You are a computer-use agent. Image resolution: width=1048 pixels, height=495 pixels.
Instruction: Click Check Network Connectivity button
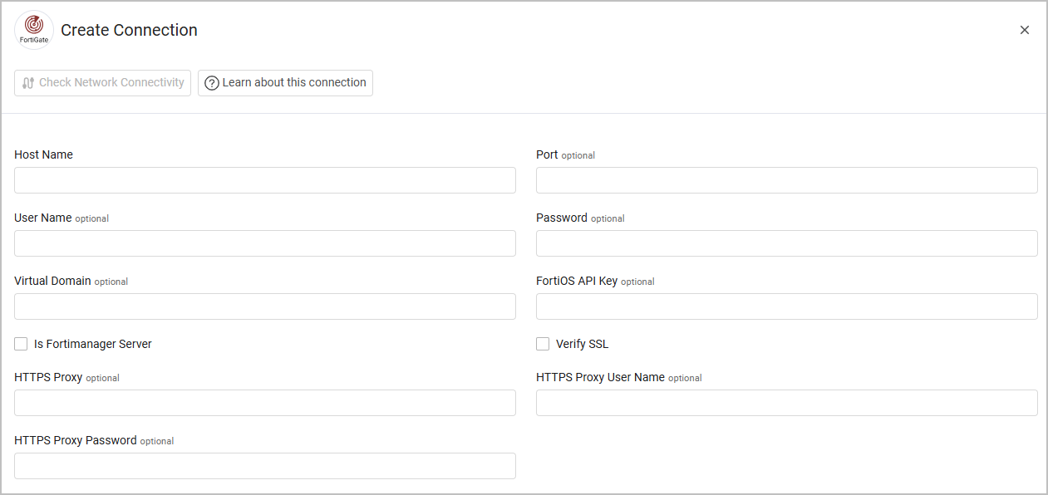(x=102, y=83)
